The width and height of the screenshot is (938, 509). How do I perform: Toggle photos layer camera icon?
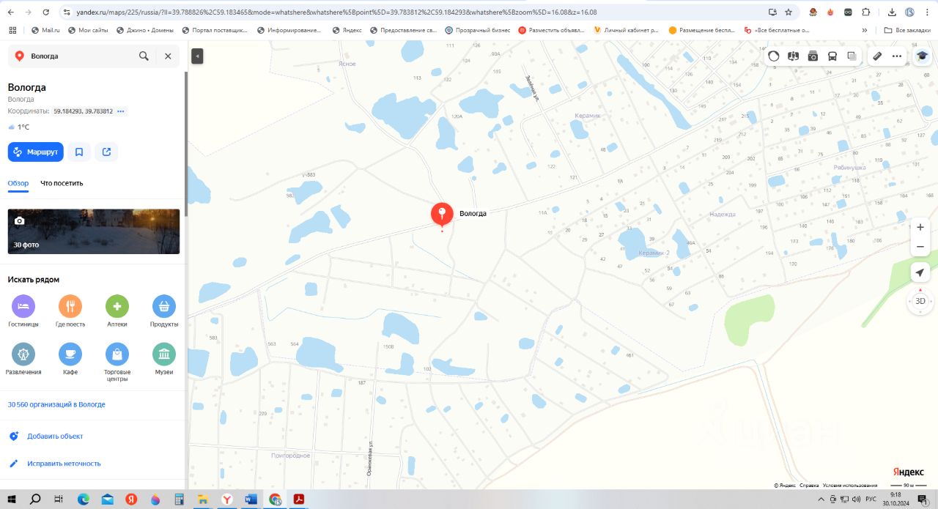[x=813, y=56]
